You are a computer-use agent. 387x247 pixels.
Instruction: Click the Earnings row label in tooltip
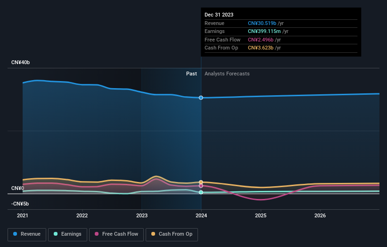214,31
